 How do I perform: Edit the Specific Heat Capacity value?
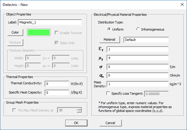[57, 93]
